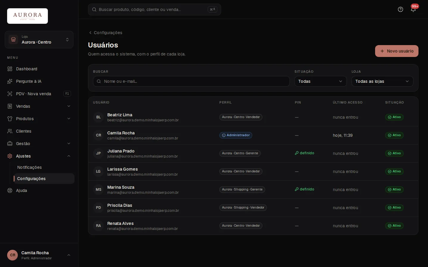Click the Administrador profile badge

point(236,135)
